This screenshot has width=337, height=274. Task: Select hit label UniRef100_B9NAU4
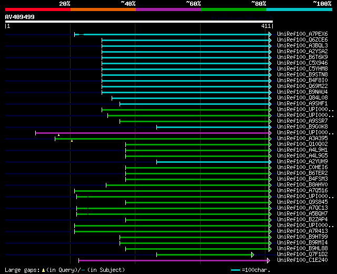tap(302, 92)
